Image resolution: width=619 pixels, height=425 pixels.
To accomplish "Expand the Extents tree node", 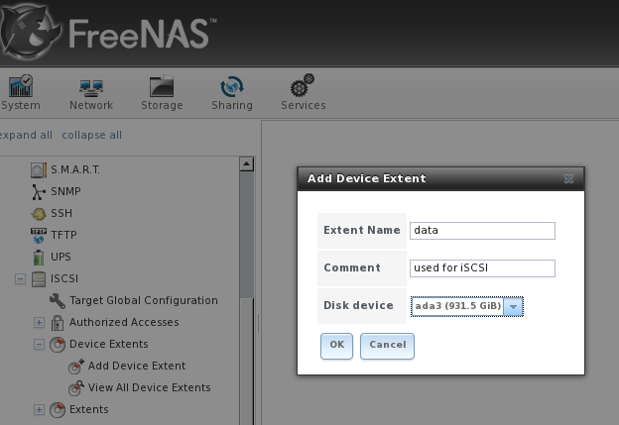I will tap(39, 409).
